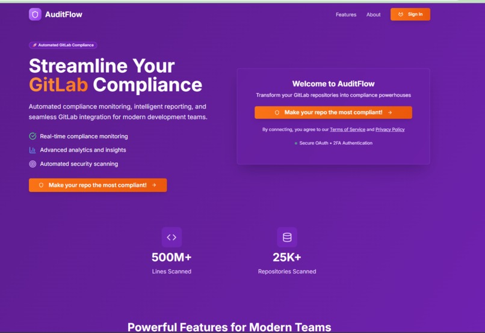The image size is (485, 333).
Task: Open the Terms of Service link
Action: [x=347, y=129]
